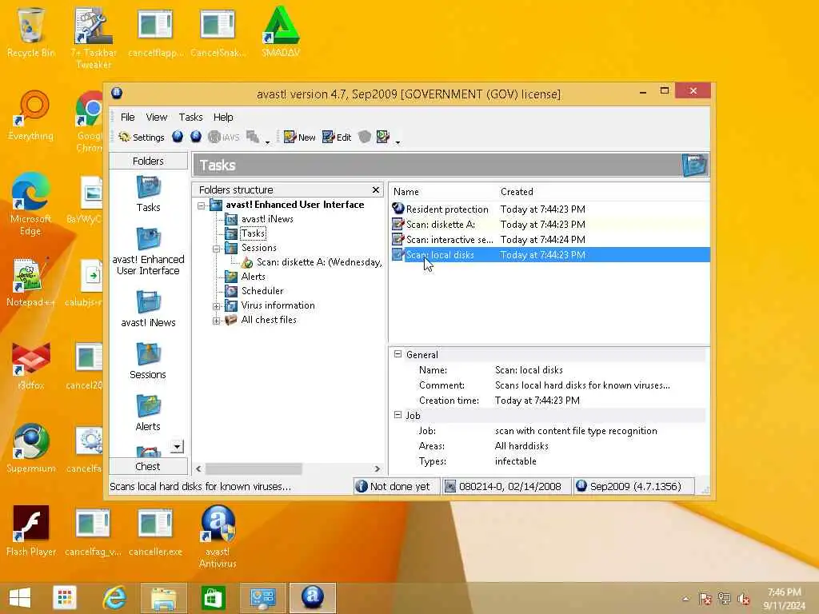
Task: Click the grey overlapping windows toolbar icon
Action: click(253, 137)
